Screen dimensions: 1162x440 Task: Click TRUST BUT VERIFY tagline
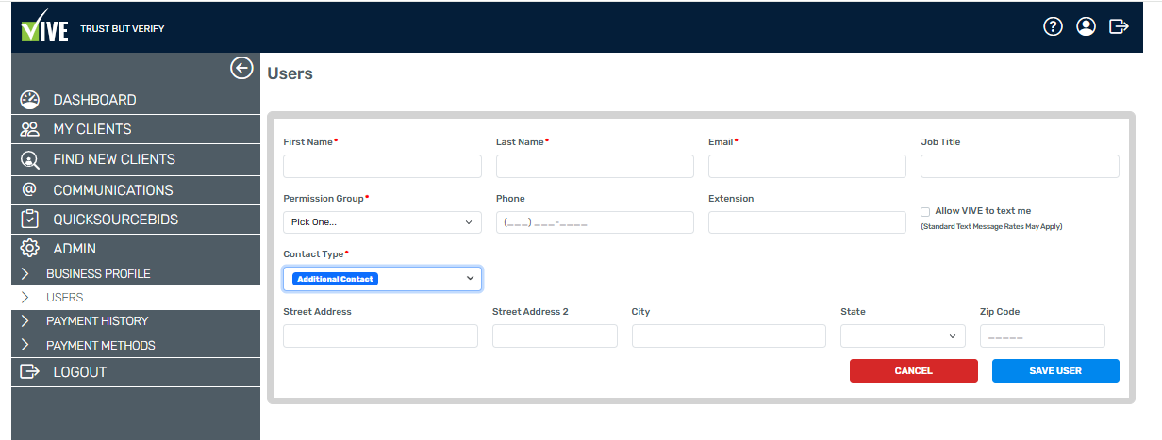(x=123, y=29)
